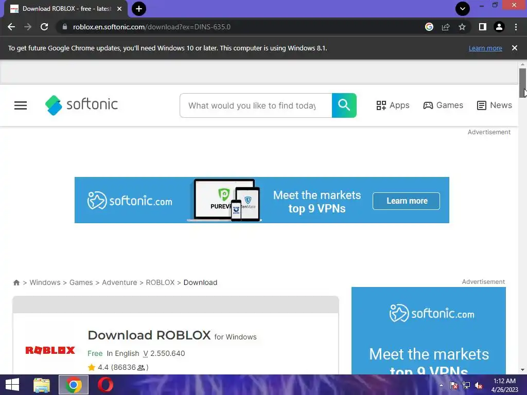Click the Download ROBLOX heading
Viewport: 527px width, 395px height.
tap(149, 335)
